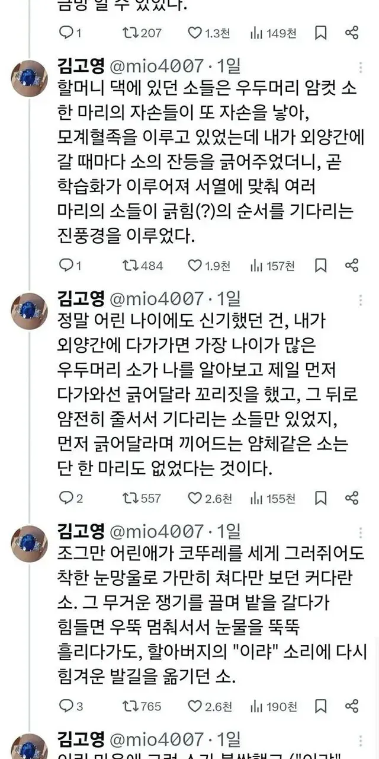Reply to the tweet with 484 retweets
The image size is (379, 759).
click(x=66, y=266)
